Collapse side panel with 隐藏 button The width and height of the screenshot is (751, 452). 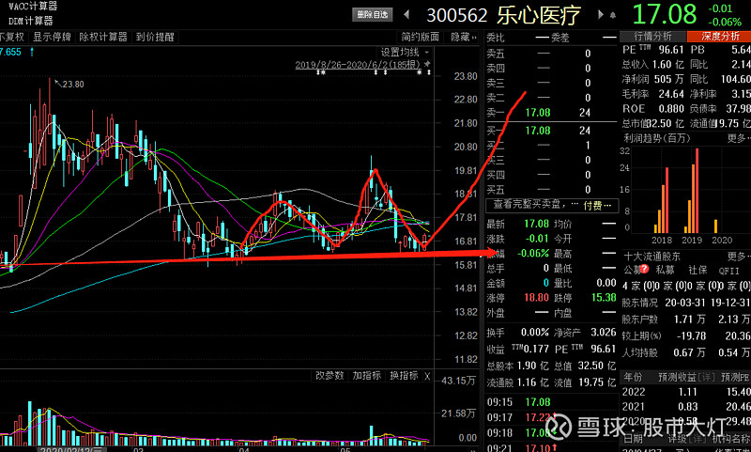click(x=463, y=37)
